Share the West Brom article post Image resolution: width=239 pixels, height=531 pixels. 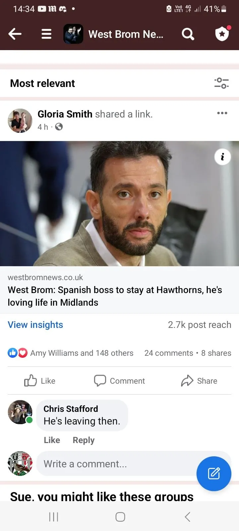tap(199, 381)
